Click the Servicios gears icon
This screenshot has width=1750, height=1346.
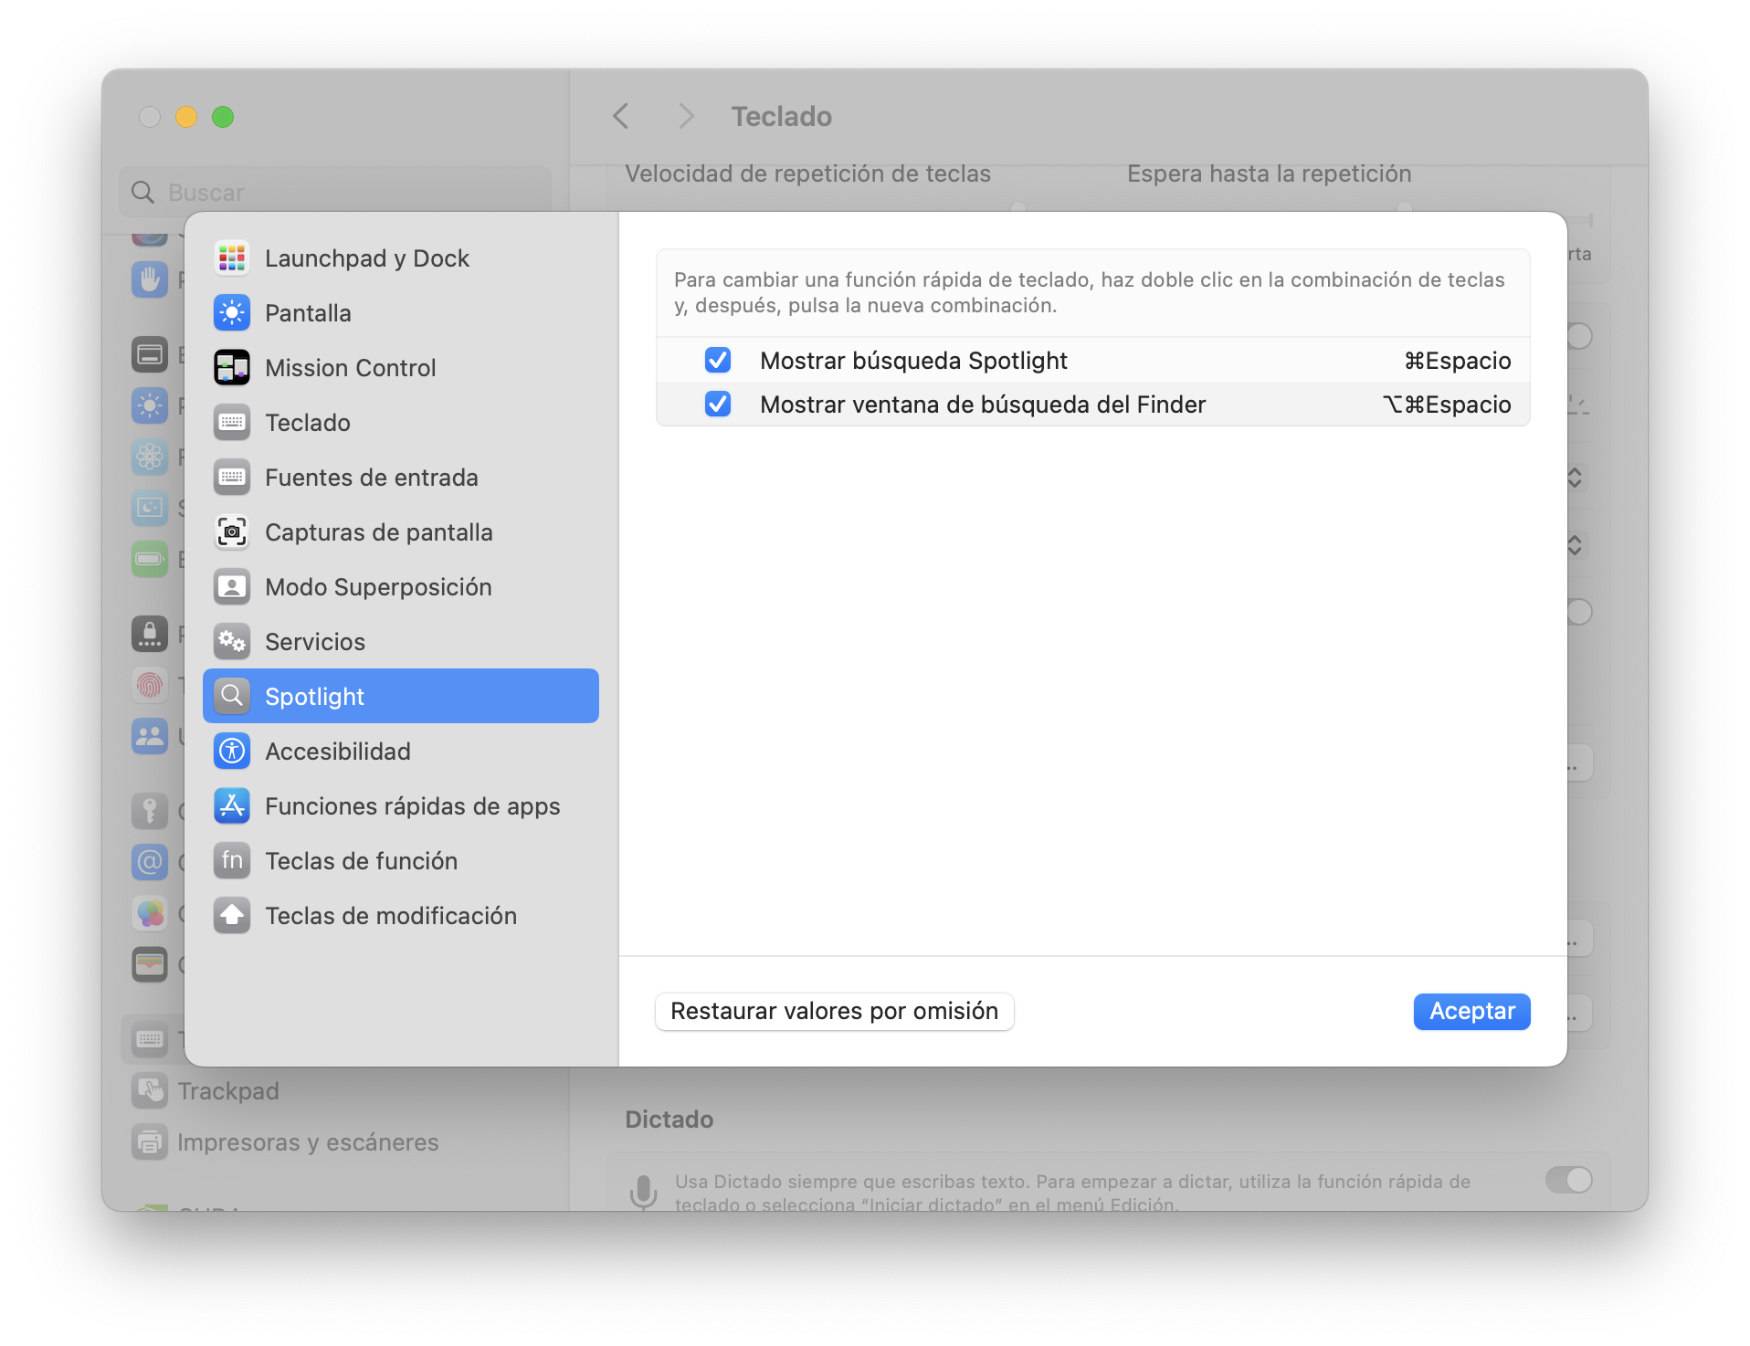(232, 642)
